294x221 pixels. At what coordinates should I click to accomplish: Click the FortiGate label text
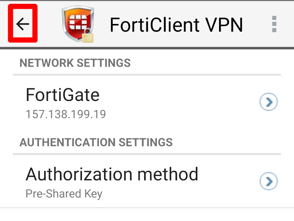[62, 95]
